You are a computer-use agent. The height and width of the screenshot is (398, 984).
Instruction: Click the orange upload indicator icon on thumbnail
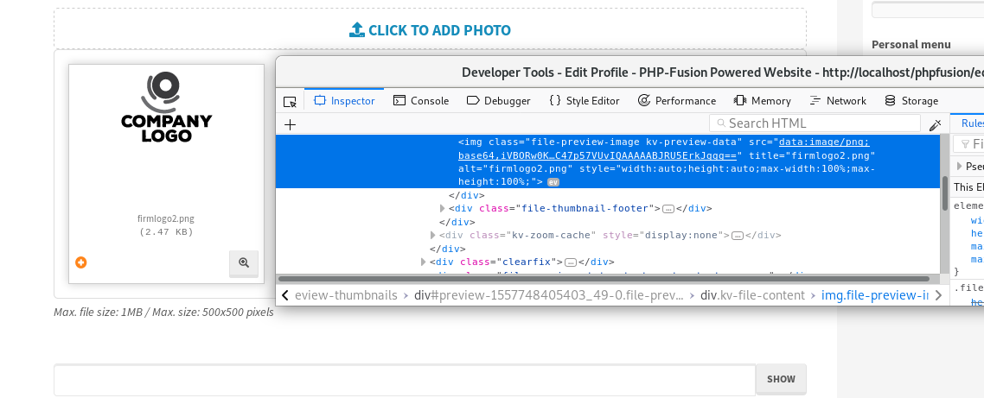click(x=81, y=262)
